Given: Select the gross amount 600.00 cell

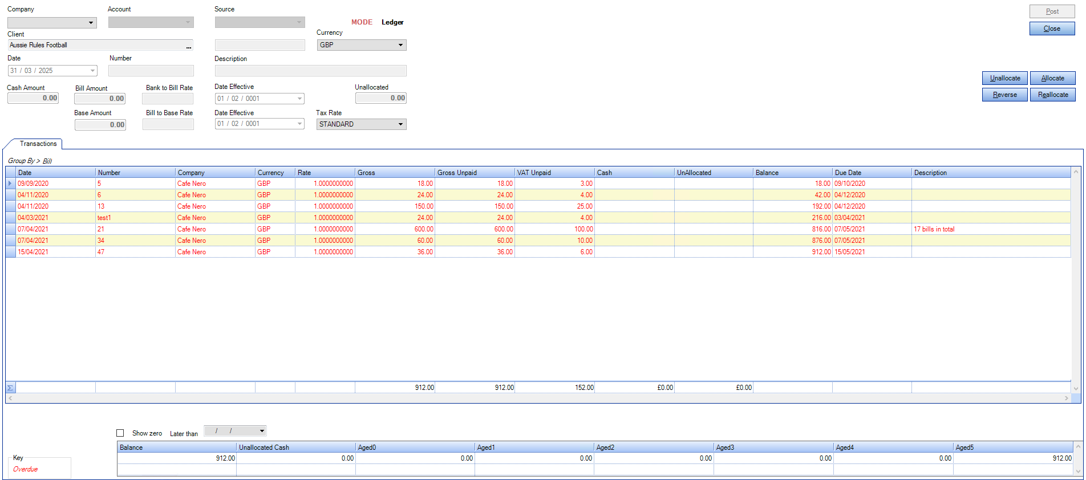Looking at the screenshot, I should 395,229.
